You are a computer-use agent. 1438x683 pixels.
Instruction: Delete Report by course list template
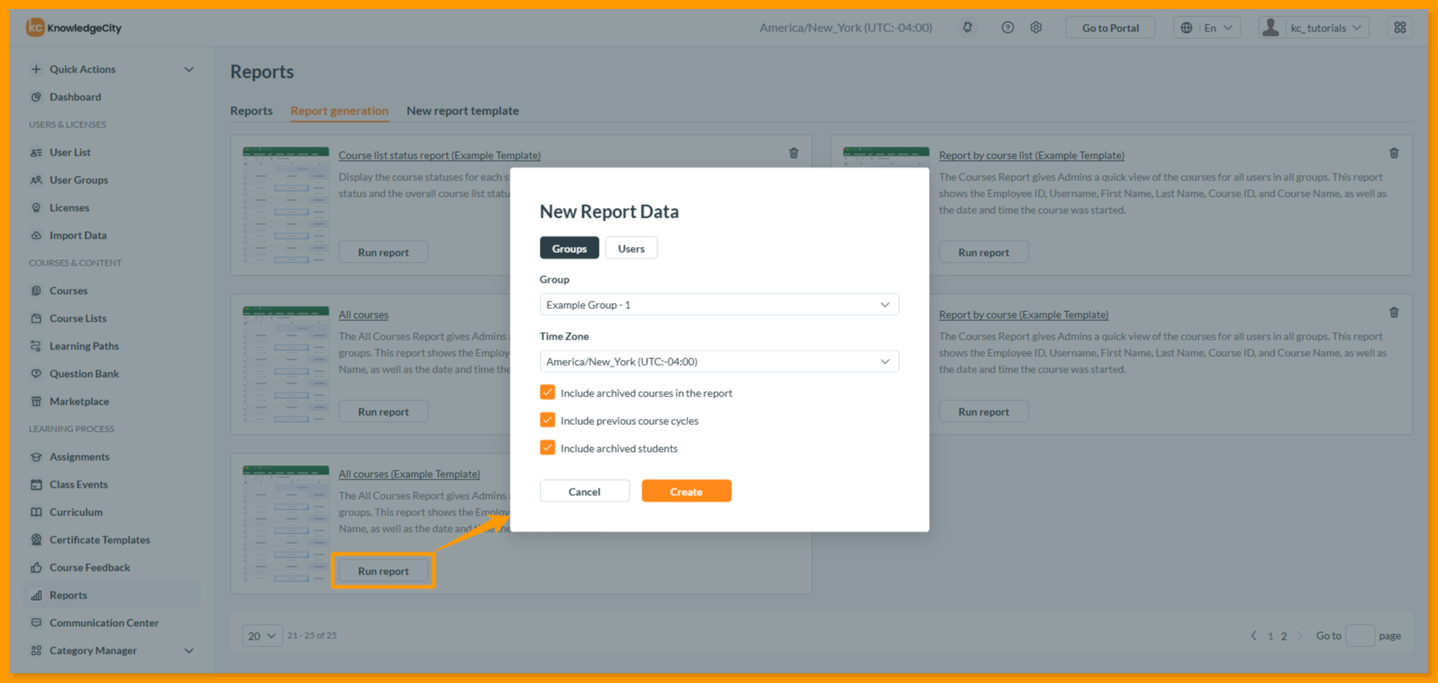tap(1394, 153)
